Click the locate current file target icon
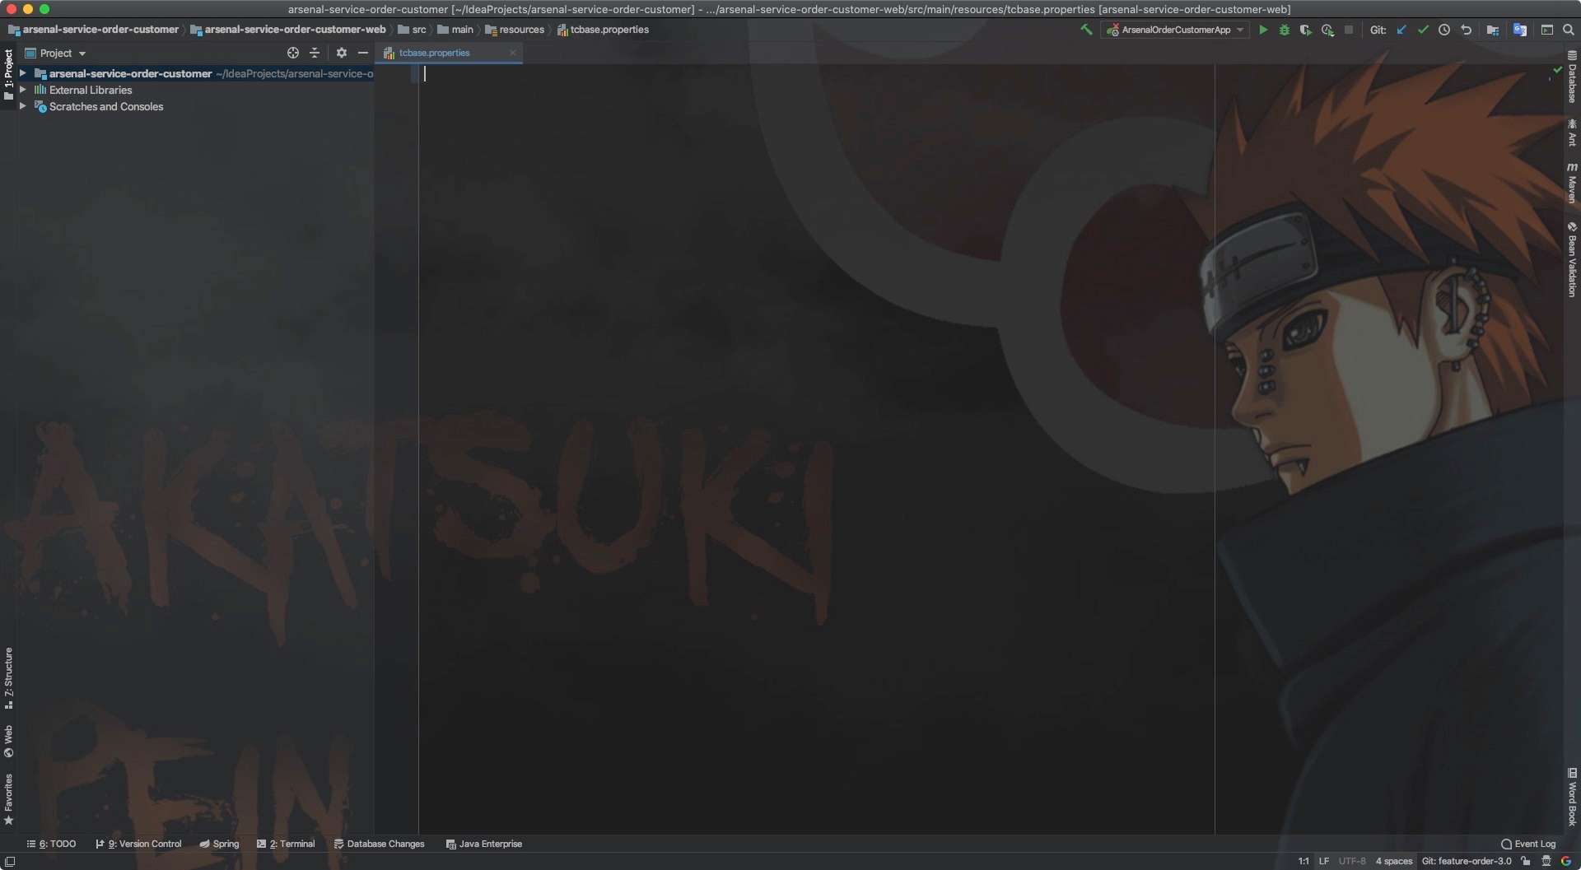The image size is (1581, 870). 293,53
